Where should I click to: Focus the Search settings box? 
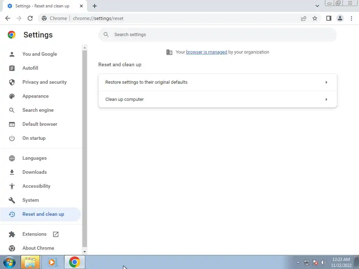tap(217, 35)
